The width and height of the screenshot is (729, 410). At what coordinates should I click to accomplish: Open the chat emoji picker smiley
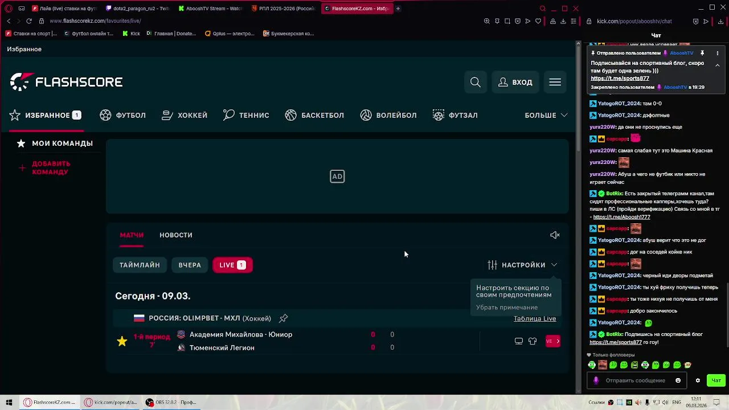(x=678, y=380)
